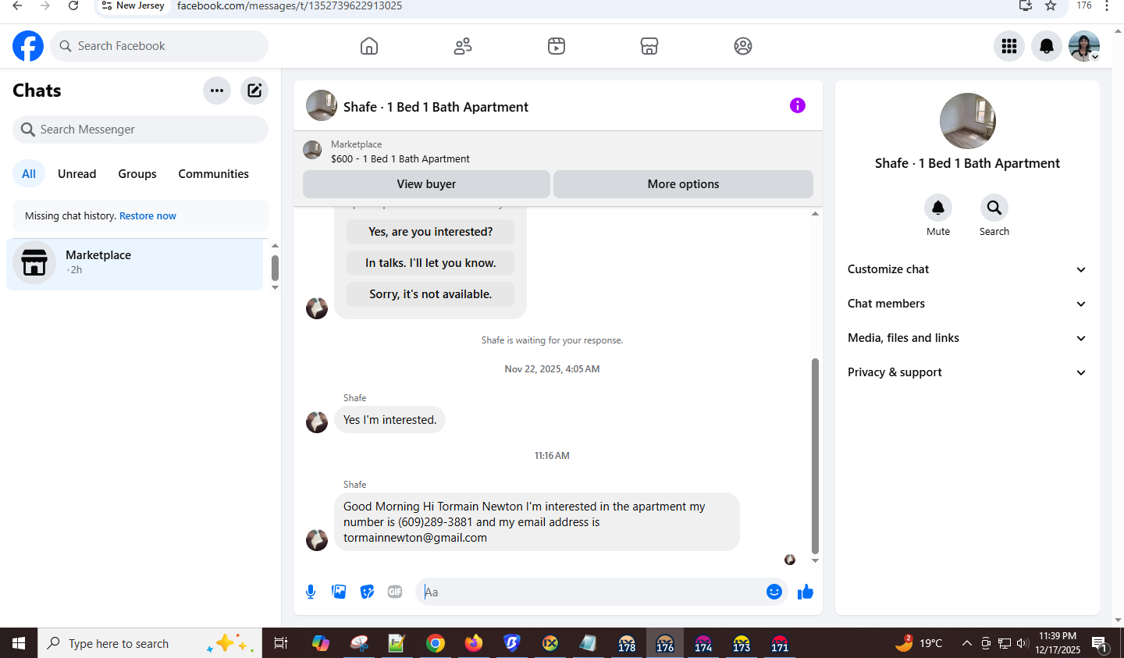Expand Chat members section
1124x658 pixels.
pos(967,304)
